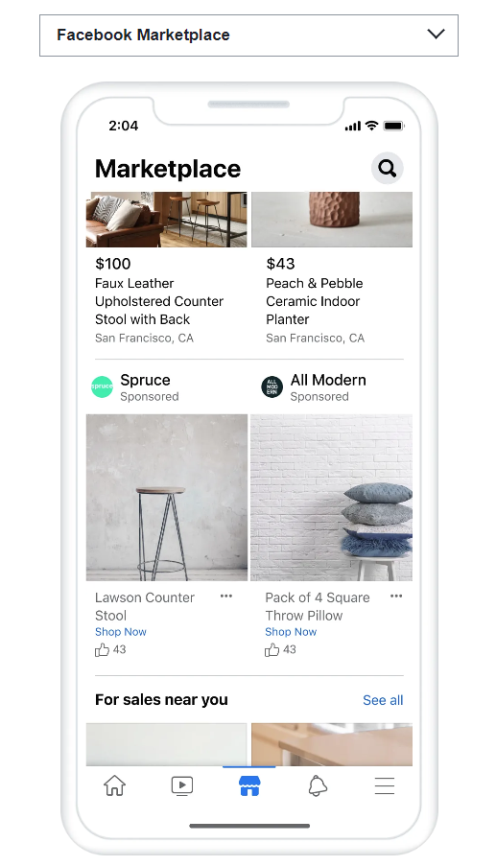
Task: Click Shop Now under Lawson Counter Stool
Action: coord(121,632)
